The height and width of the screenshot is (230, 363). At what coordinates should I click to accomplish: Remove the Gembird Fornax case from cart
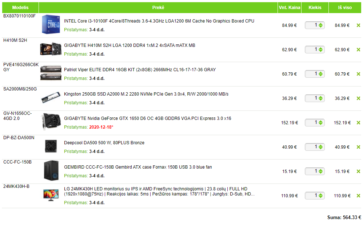(358, 172)
